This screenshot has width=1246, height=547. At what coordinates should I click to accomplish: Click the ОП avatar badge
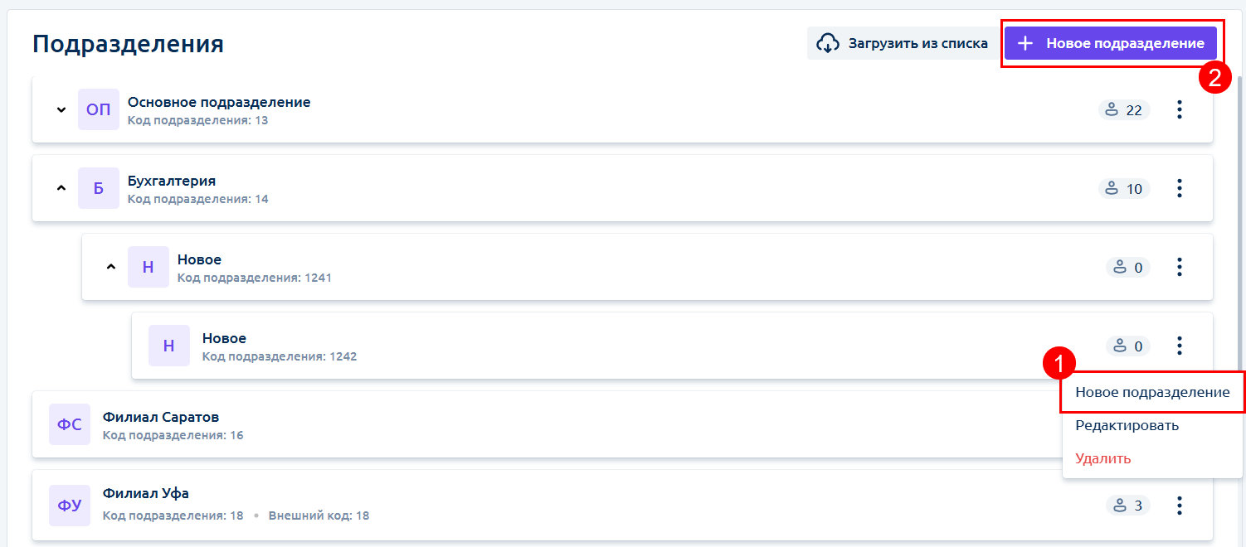[99, 109]
